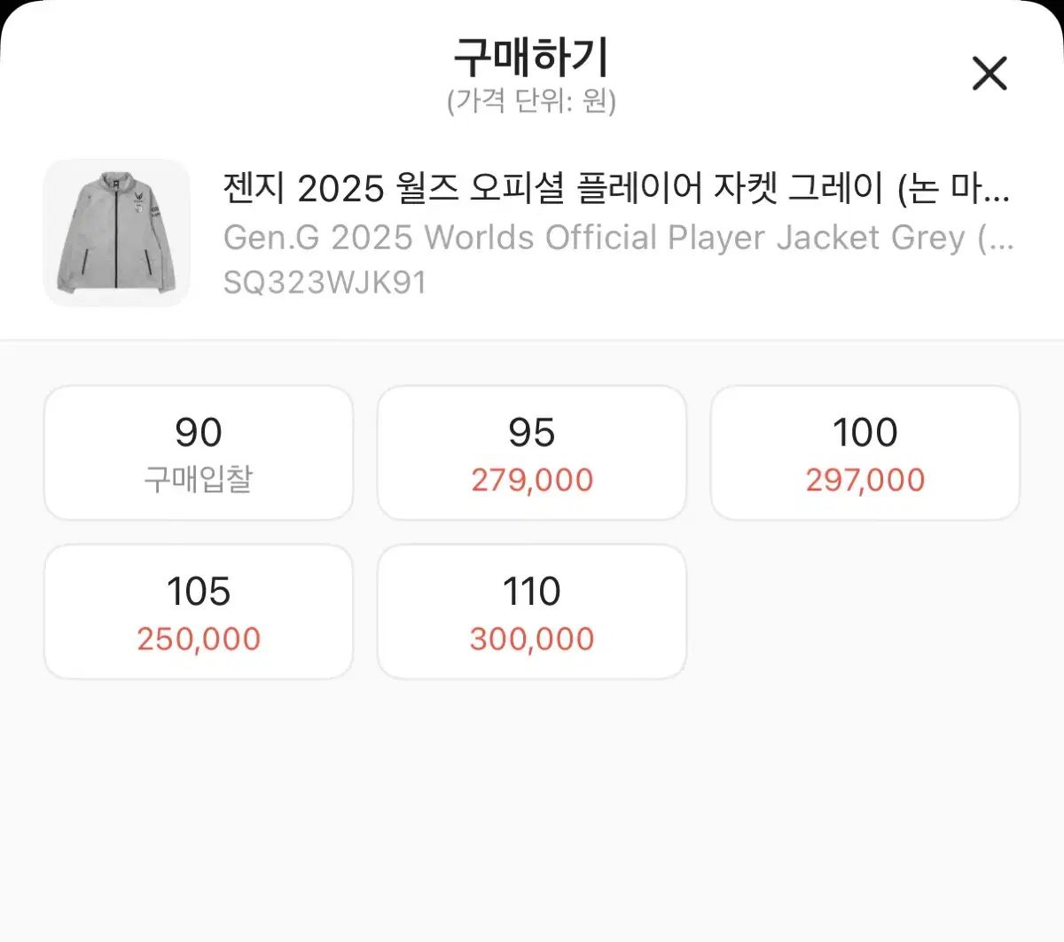1064x942 pixels.
Task: Select size 90 purchase bid option
Action: point(199,452)
